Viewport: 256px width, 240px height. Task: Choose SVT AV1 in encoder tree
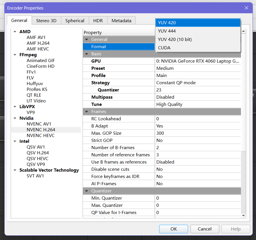[35, 176]
